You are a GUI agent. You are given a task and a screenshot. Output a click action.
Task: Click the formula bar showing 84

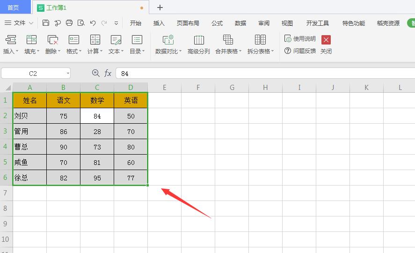pos(265,74)
